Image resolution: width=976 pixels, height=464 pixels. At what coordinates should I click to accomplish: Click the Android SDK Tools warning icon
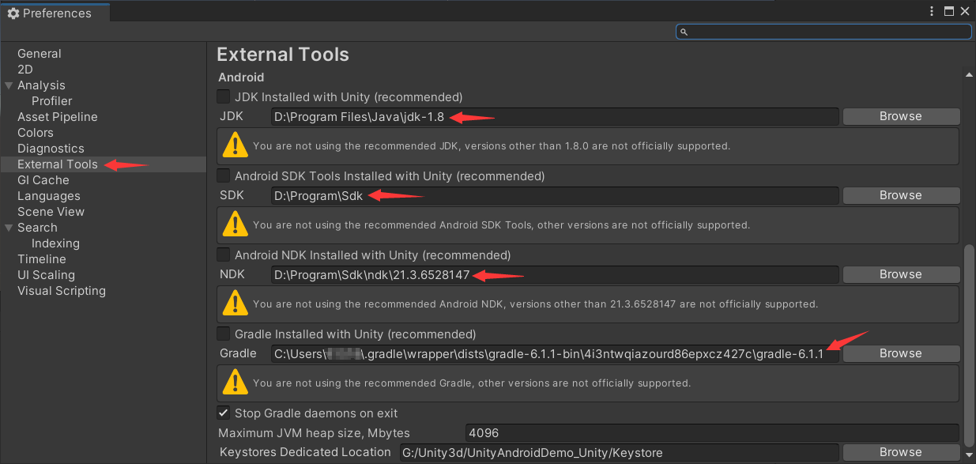pos(235,224)
